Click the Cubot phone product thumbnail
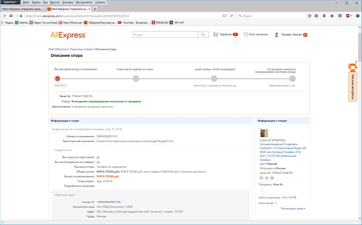 [264, 133]
